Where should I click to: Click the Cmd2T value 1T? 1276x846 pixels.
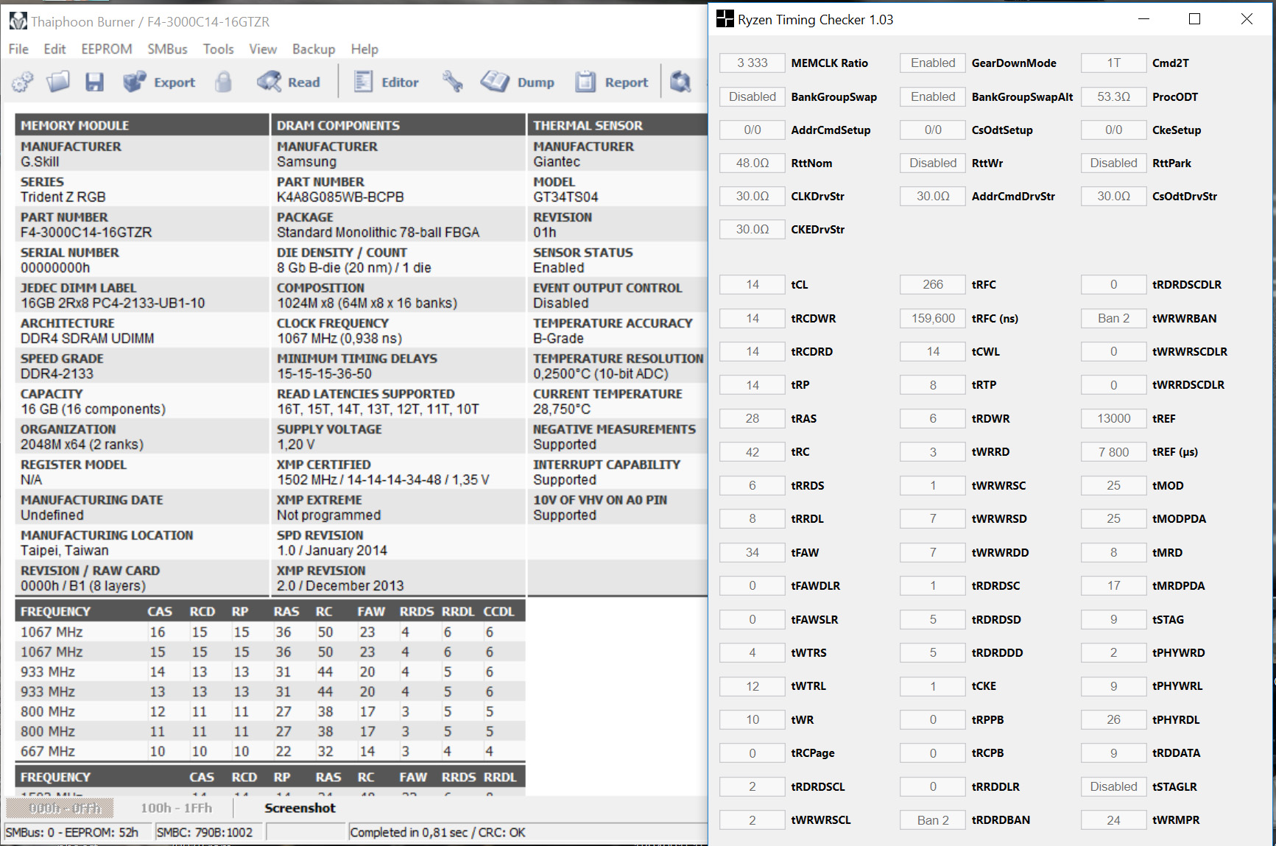click(x=1113, y=63)
